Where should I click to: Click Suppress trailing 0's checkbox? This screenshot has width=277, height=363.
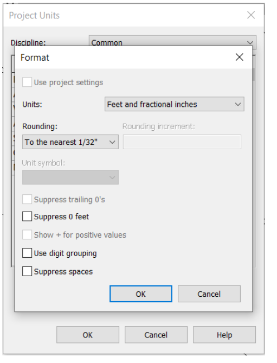pos(27,199)
